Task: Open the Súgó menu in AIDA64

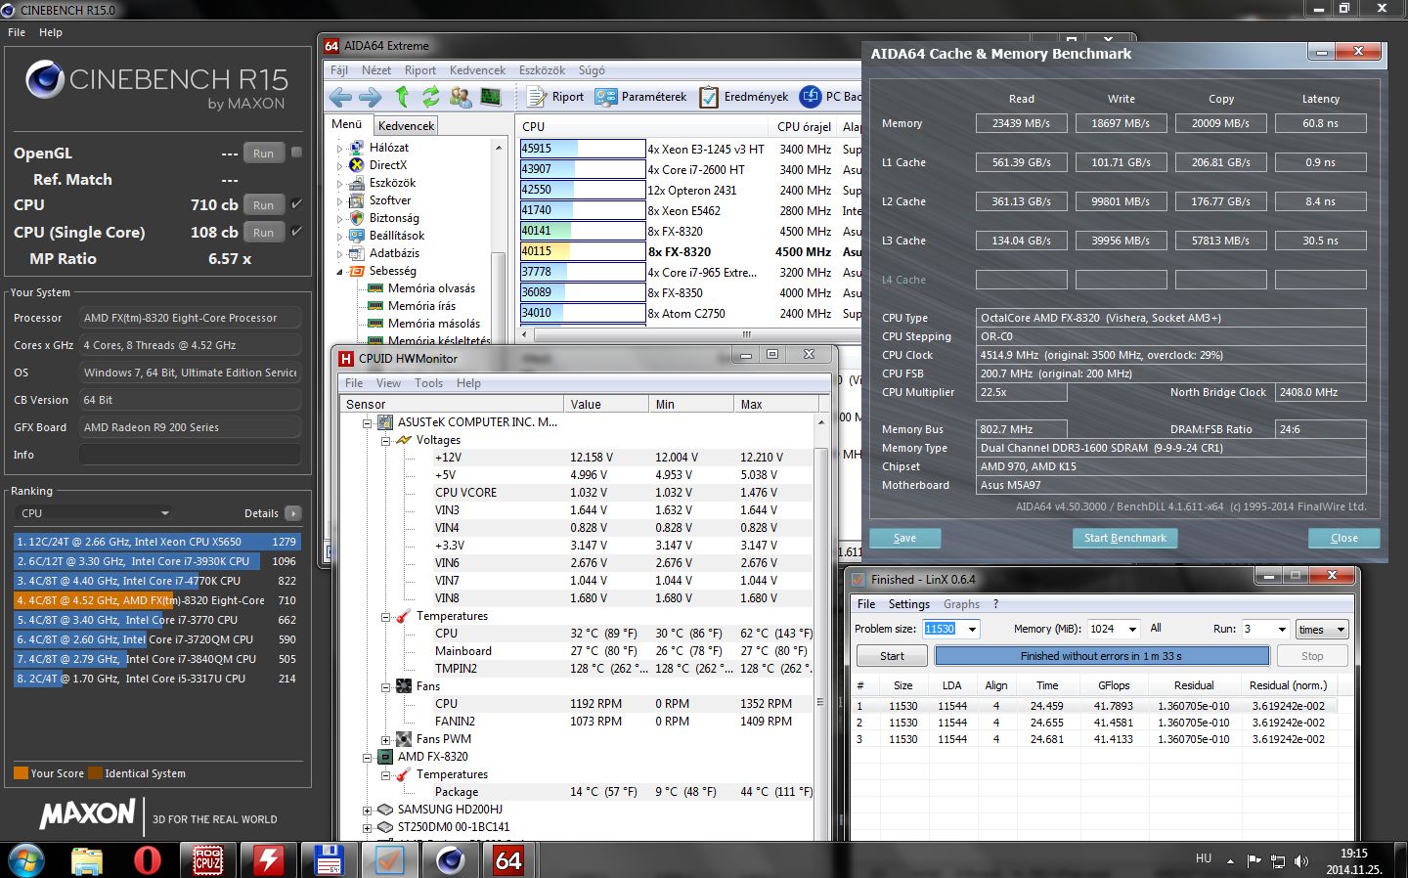Action: [x=592, y=70]
